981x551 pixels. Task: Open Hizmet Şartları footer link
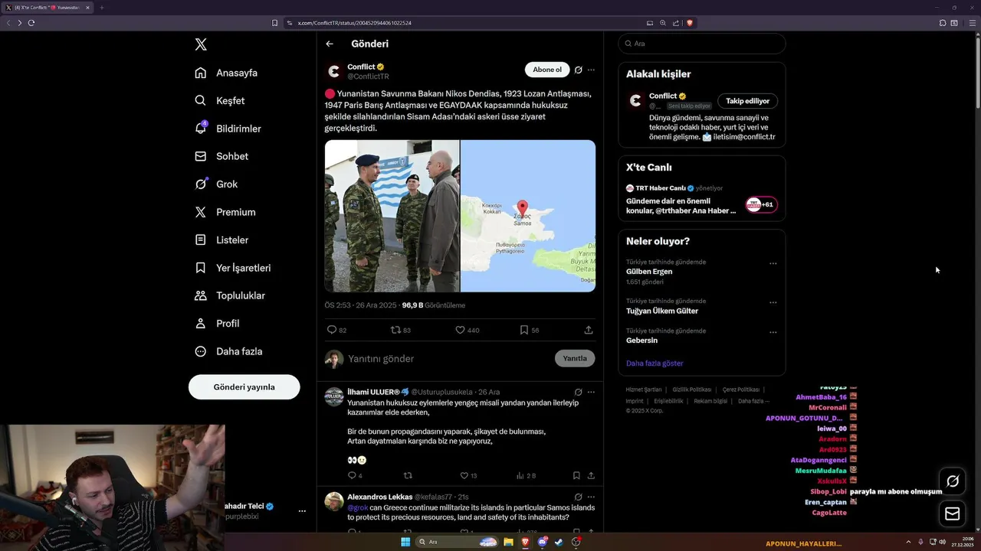point(643,390)
